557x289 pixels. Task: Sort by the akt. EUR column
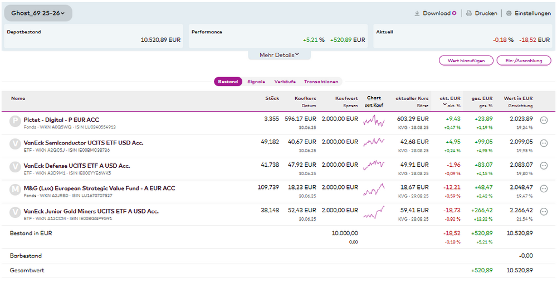click(450, 98)
